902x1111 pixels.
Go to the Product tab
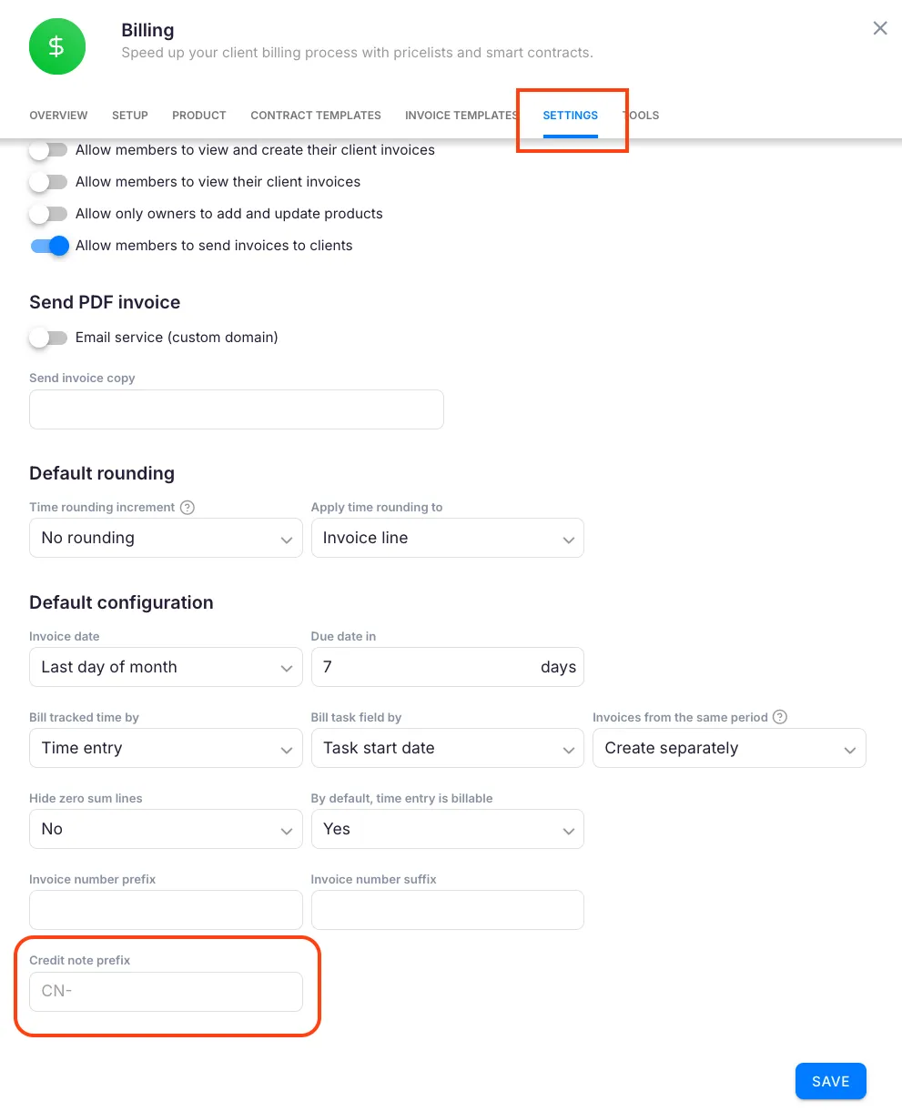click(x=199, y=116)
